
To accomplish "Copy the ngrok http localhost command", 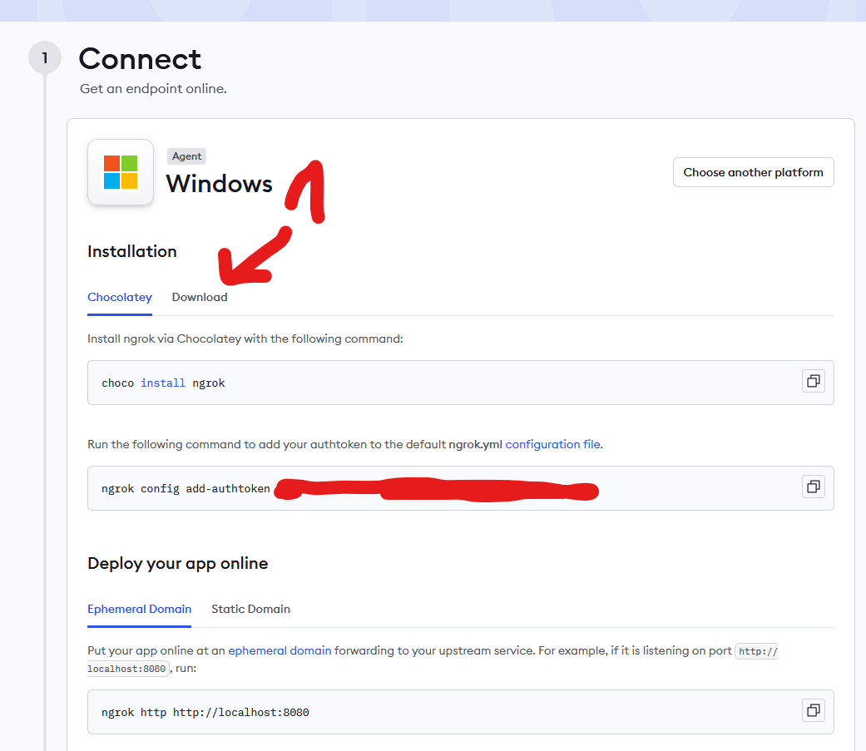I will [x=813, y=710].
